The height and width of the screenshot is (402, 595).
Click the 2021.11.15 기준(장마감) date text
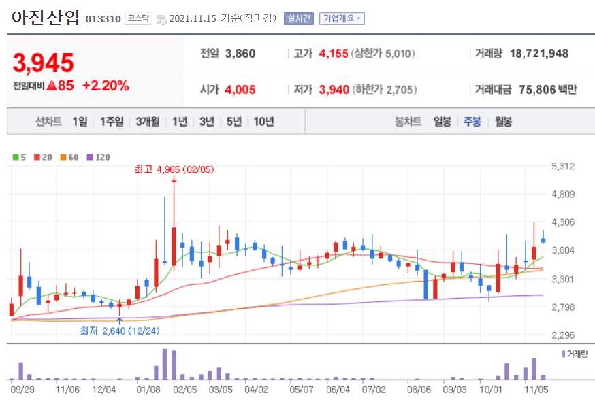(x=223, y=18)
